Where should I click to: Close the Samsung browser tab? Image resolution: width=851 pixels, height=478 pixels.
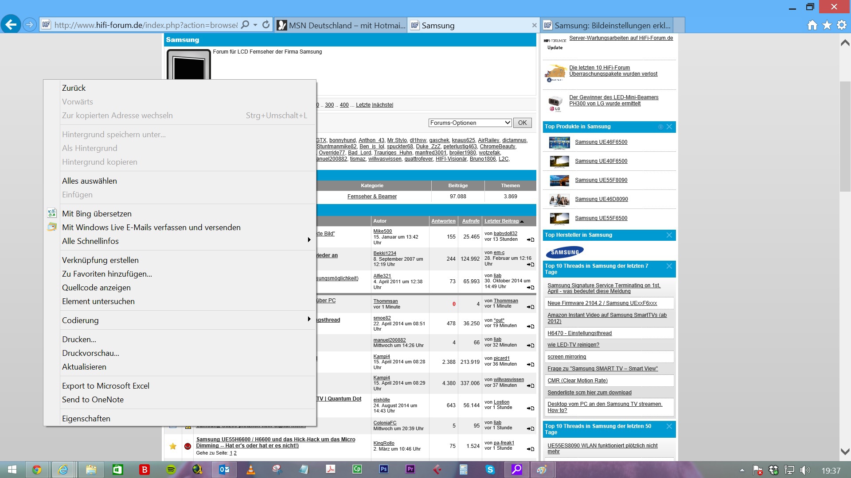tap(534, 25)
